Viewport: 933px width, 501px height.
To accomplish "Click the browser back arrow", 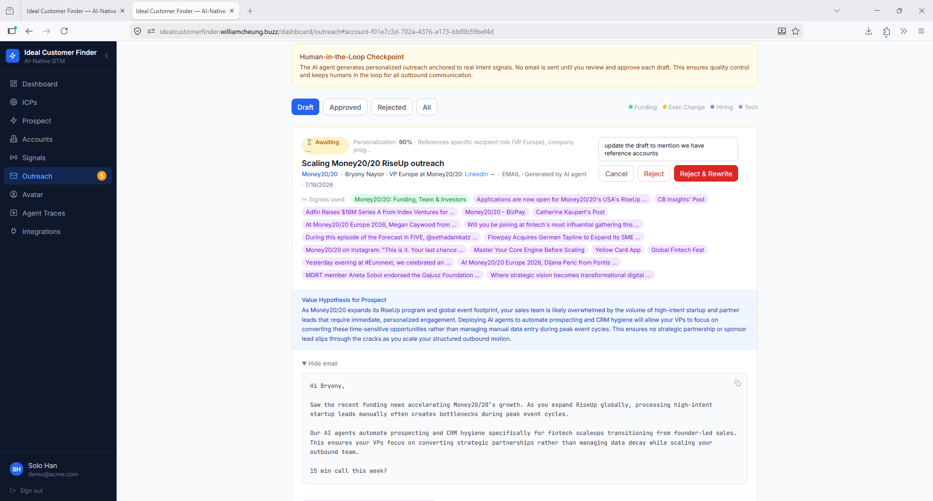I will pyautogui.click(x=29, y=31).
